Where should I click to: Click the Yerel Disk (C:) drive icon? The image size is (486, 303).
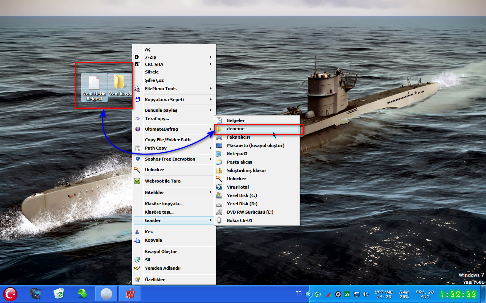click(x=219, y=195)
